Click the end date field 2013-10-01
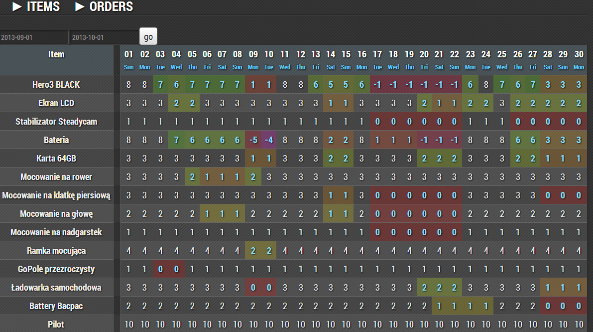 coord(104,37)
